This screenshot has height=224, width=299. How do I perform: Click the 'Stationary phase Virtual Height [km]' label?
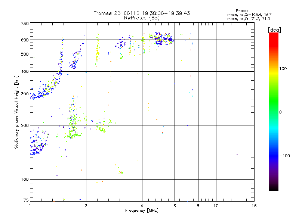(16, 112)
